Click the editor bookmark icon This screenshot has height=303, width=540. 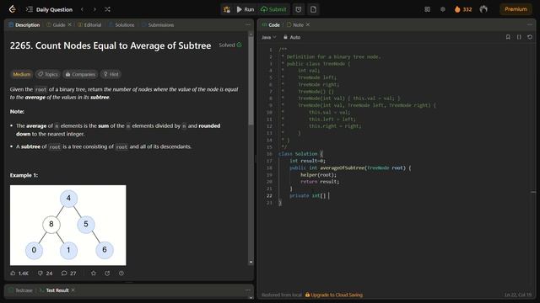508,37
